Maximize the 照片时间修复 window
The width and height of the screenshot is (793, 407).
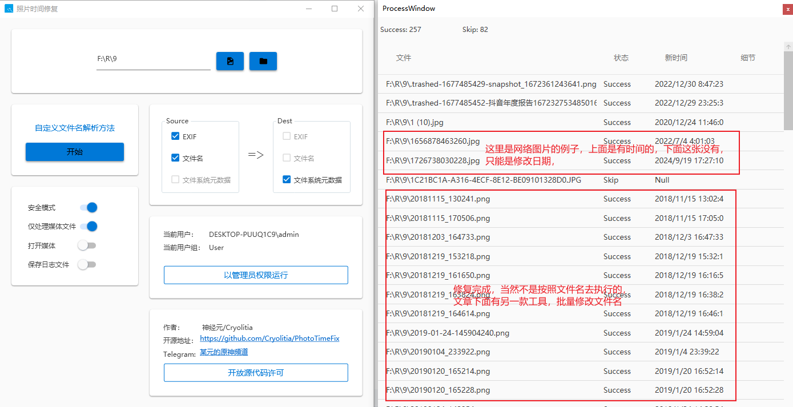[335, 9]
